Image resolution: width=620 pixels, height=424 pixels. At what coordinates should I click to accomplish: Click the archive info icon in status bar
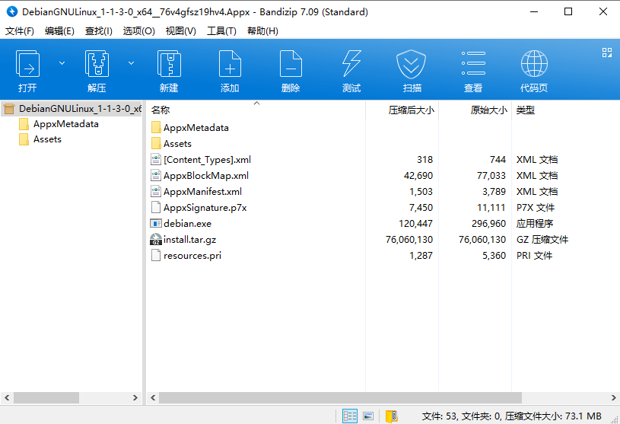click(392, 416)
